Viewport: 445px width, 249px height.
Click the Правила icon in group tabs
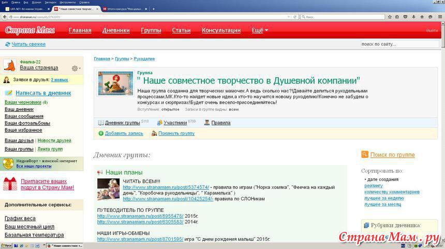coord(206,123)
